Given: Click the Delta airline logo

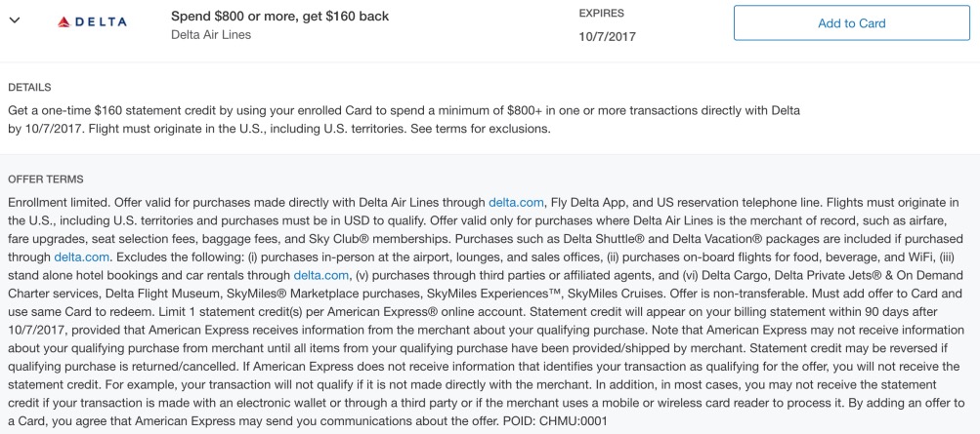Looking at the screenshot, I should [92, 22].
